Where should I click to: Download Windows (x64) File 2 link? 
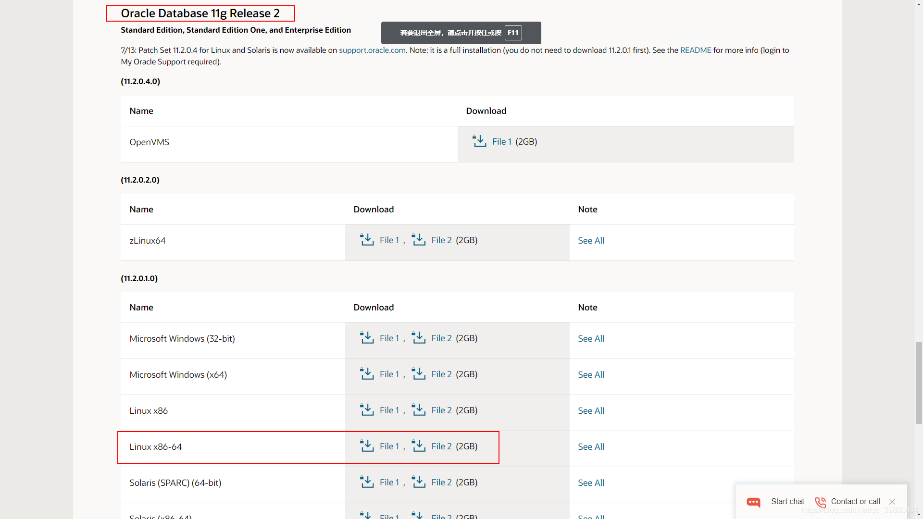click(x=441, y=374)
